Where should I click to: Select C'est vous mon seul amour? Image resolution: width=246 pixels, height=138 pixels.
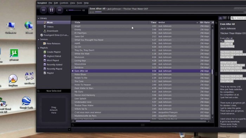click(141, 112)
